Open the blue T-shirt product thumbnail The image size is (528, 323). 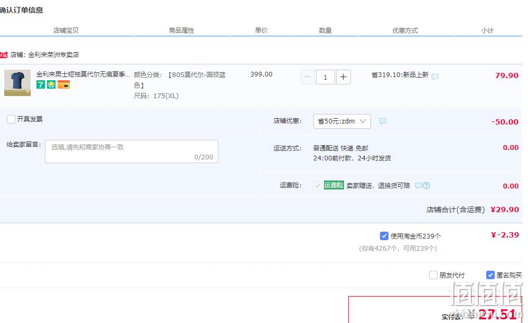[x=17, y=83]
